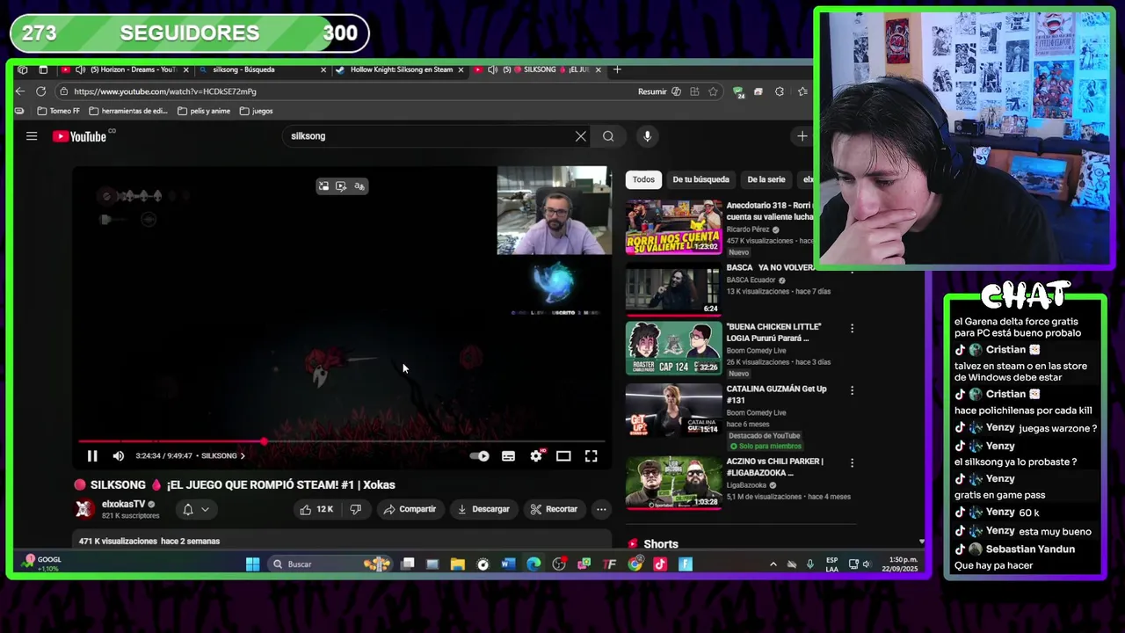Open the juegos bookmarks folder
Screen dimensions: 1125x633
[x=256, y=111]
